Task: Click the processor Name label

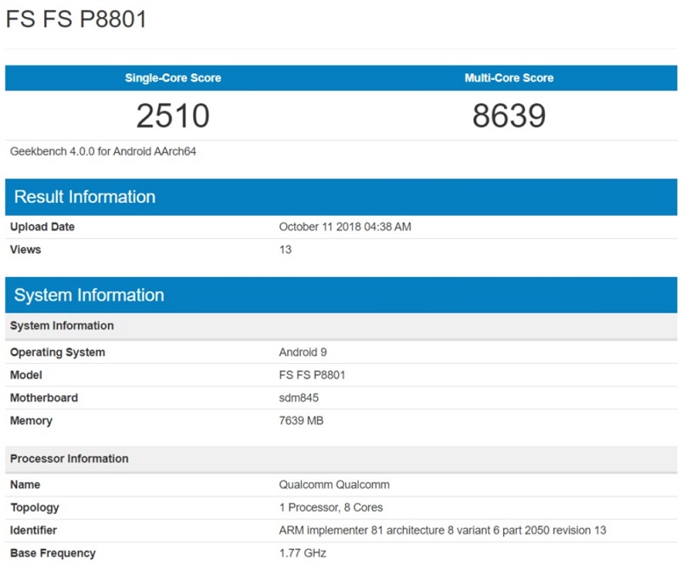Action: (25, 485)
